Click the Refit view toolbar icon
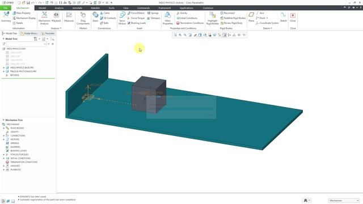Screen dimensions: 363x204 175,35
